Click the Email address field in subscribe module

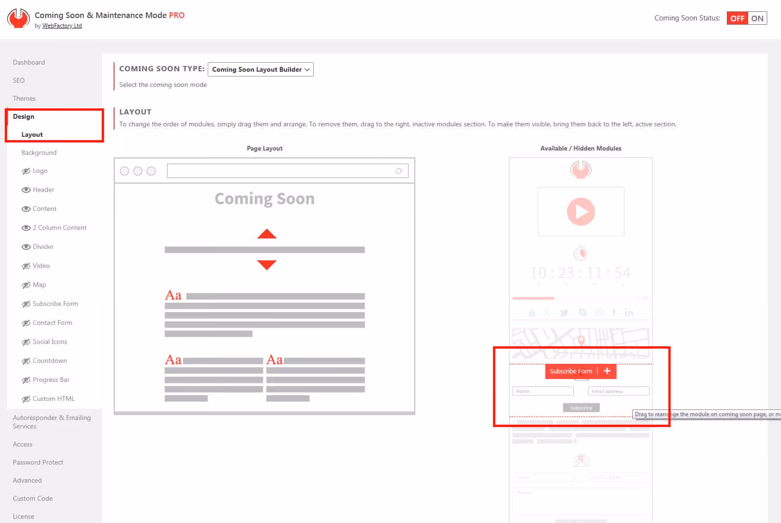point(618,391)
